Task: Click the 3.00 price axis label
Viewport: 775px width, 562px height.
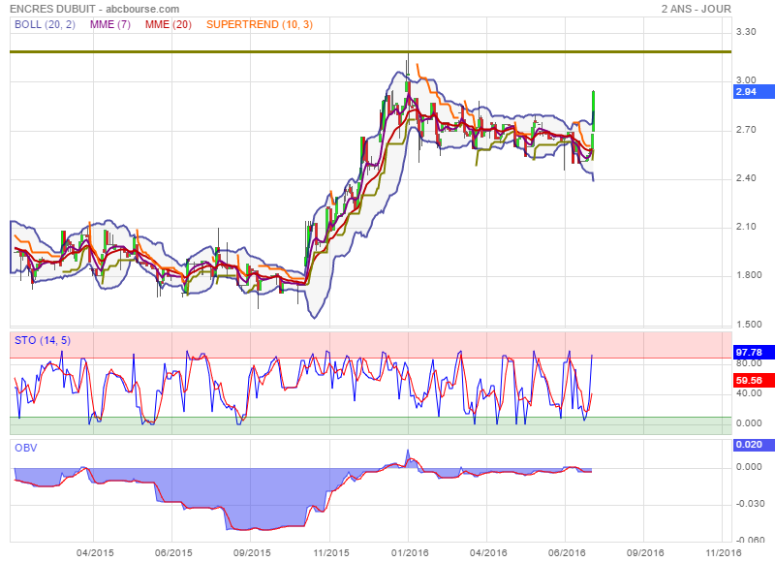Action: pyautogui.click(x=746, y=79)
